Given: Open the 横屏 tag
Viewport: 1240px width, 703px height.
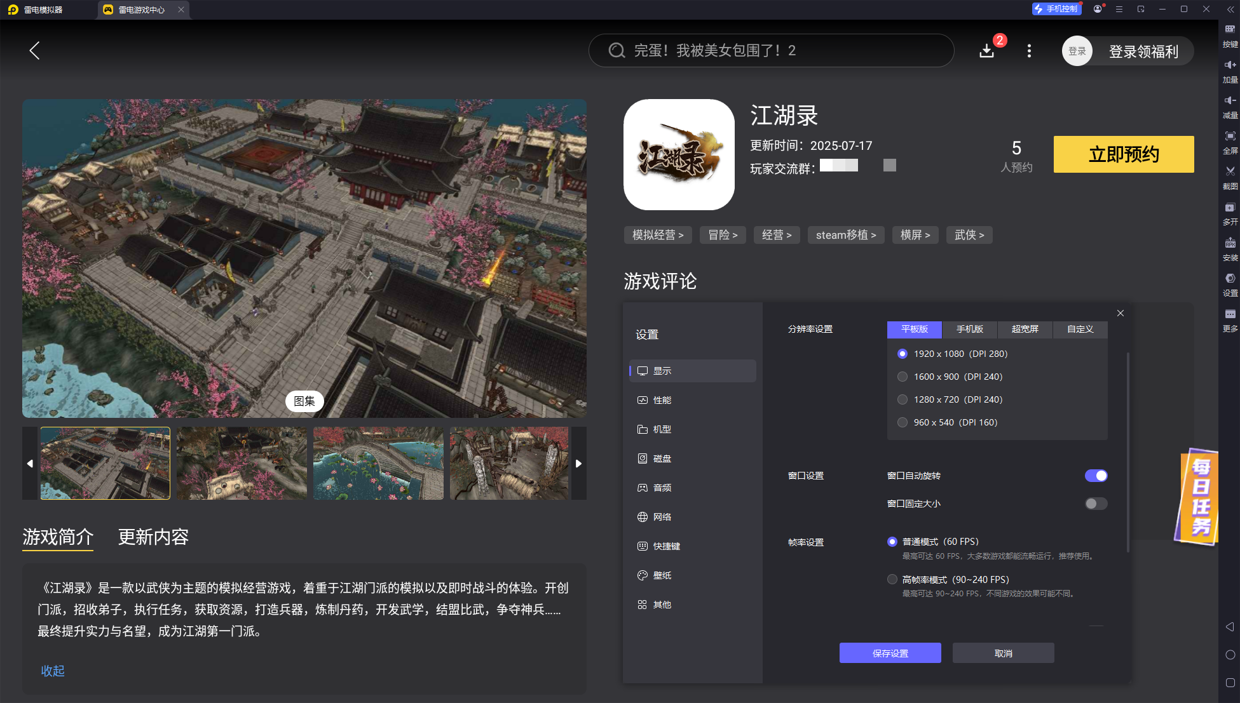Looking at the screenshot, I should click(915, 235).
